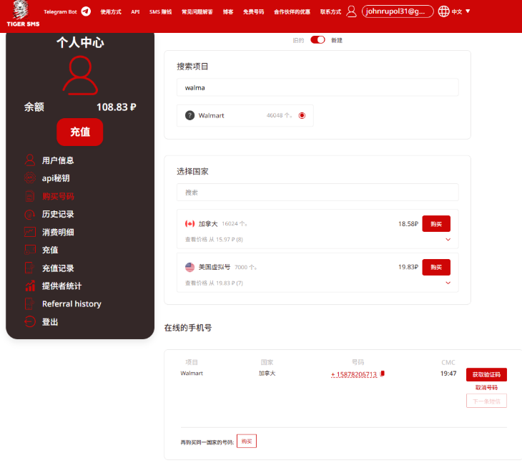Open 用户信息 sidebar label
This screenshot has height=463, width=522.
click(58, 160)
